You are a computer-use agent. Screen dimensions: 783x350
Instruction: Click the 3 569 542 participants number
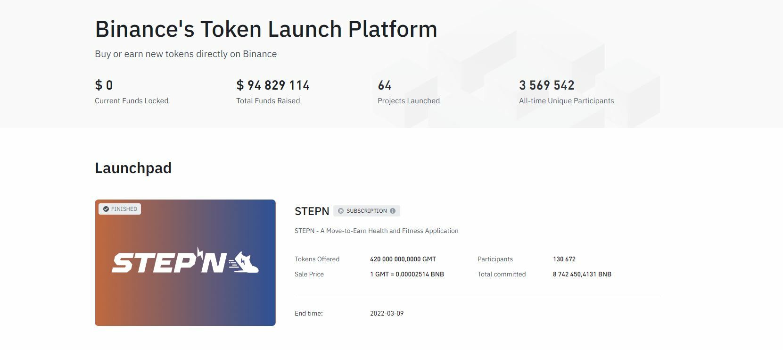[x=547, y=85]
